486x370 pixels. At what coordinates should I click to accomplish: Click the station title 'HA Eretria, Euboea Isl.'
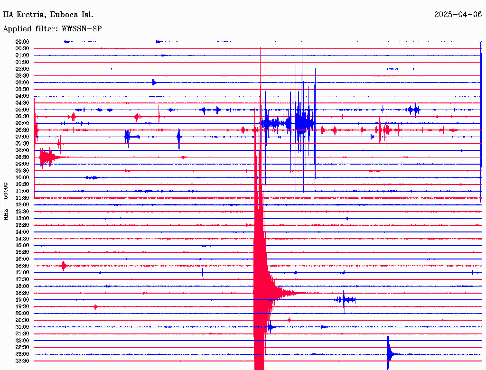tap(48, 15)
